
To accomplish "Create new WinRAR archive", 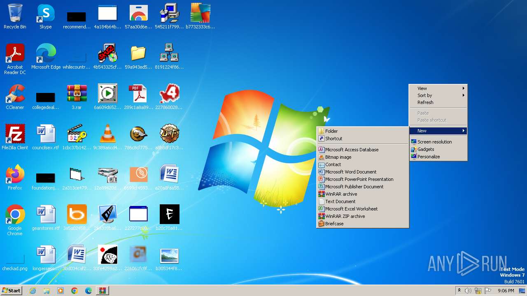I will click(x=362, y=194).
